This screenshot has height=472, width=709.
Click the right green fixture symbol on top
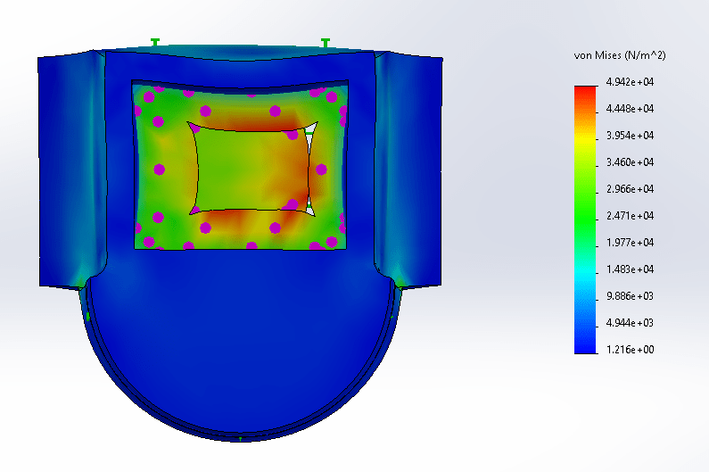[326, 43]
